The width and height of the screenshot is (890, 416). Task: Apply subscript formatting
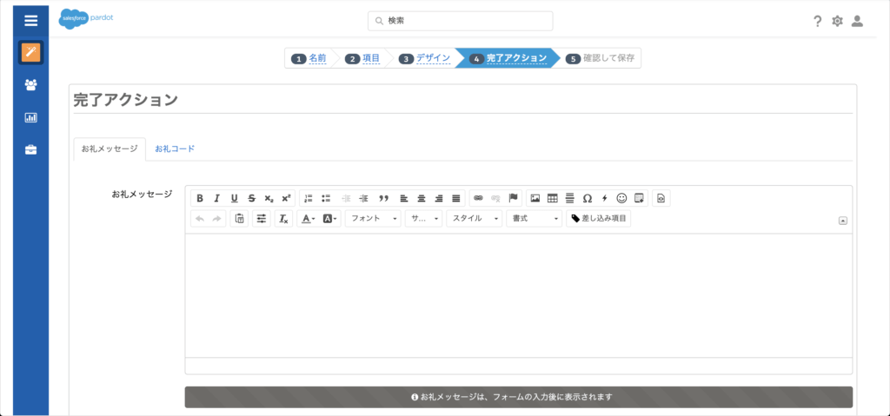[269, 198]
